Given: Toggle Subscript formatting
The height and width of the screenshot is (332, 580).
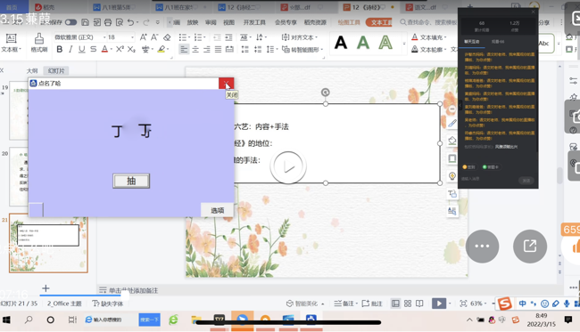Looking at the screenshot, I should 131,49.
